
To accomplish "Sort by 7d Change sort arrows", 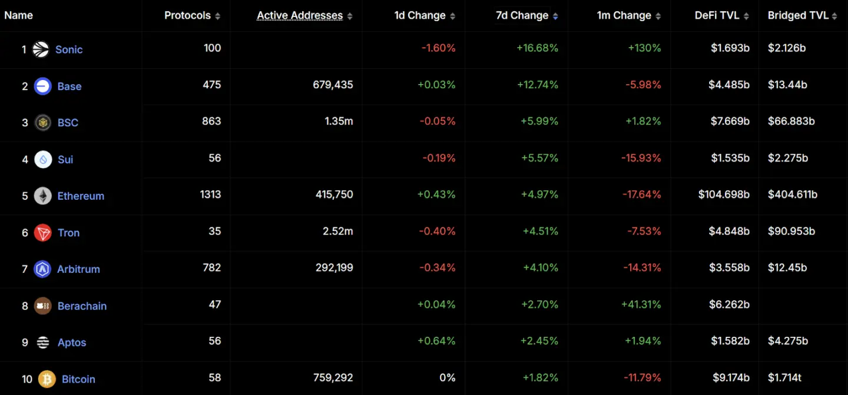I will [x=555, y=16].
